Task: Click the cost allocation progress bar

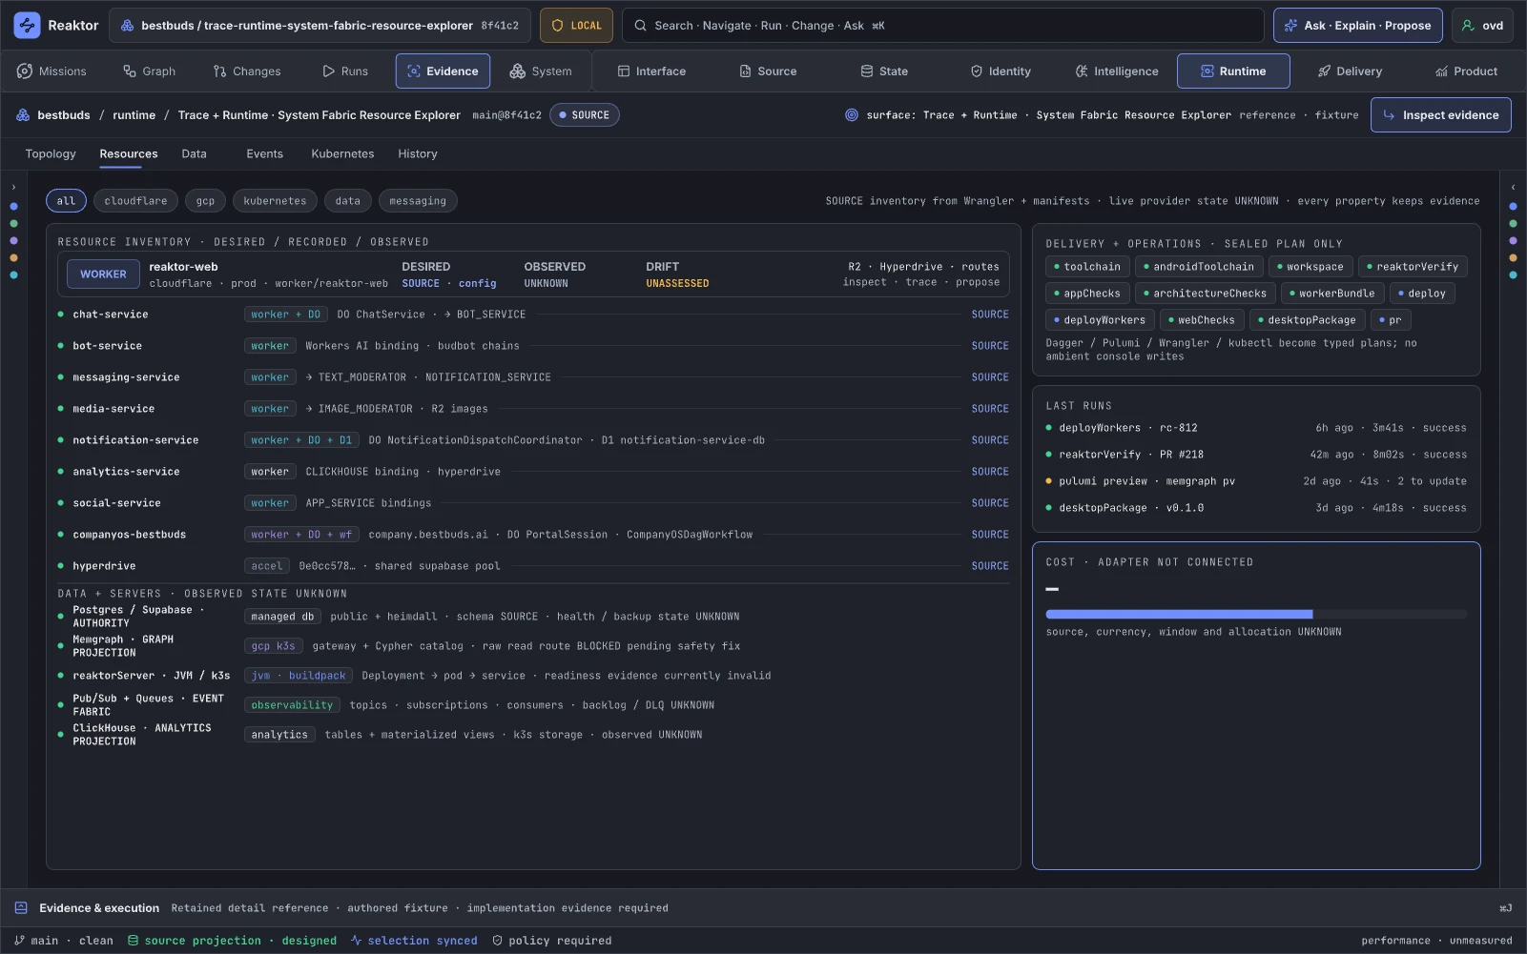Action: point(1256,615)
